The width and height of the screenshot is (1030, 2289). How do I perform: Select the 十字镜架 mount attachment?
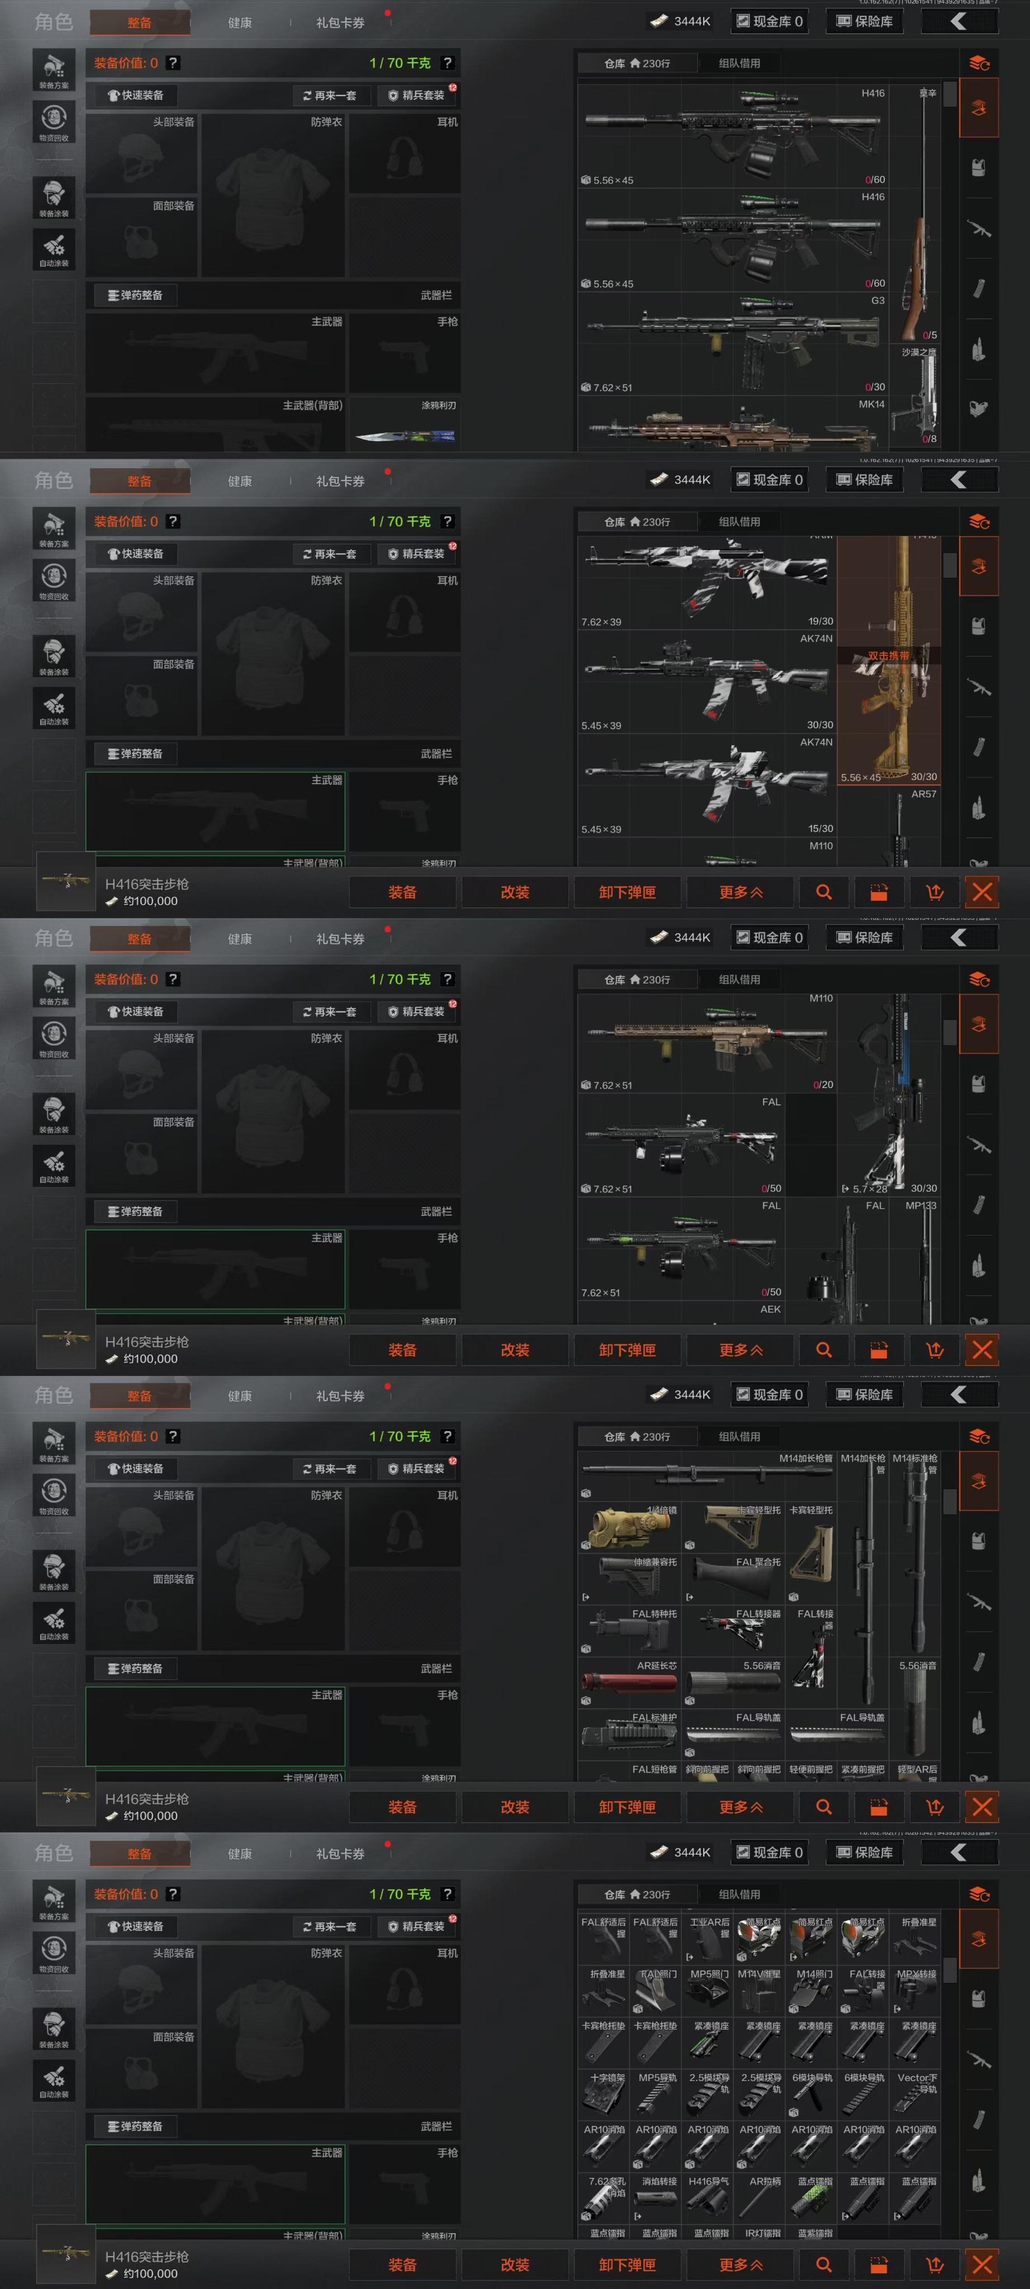(x=604, y=2098)
